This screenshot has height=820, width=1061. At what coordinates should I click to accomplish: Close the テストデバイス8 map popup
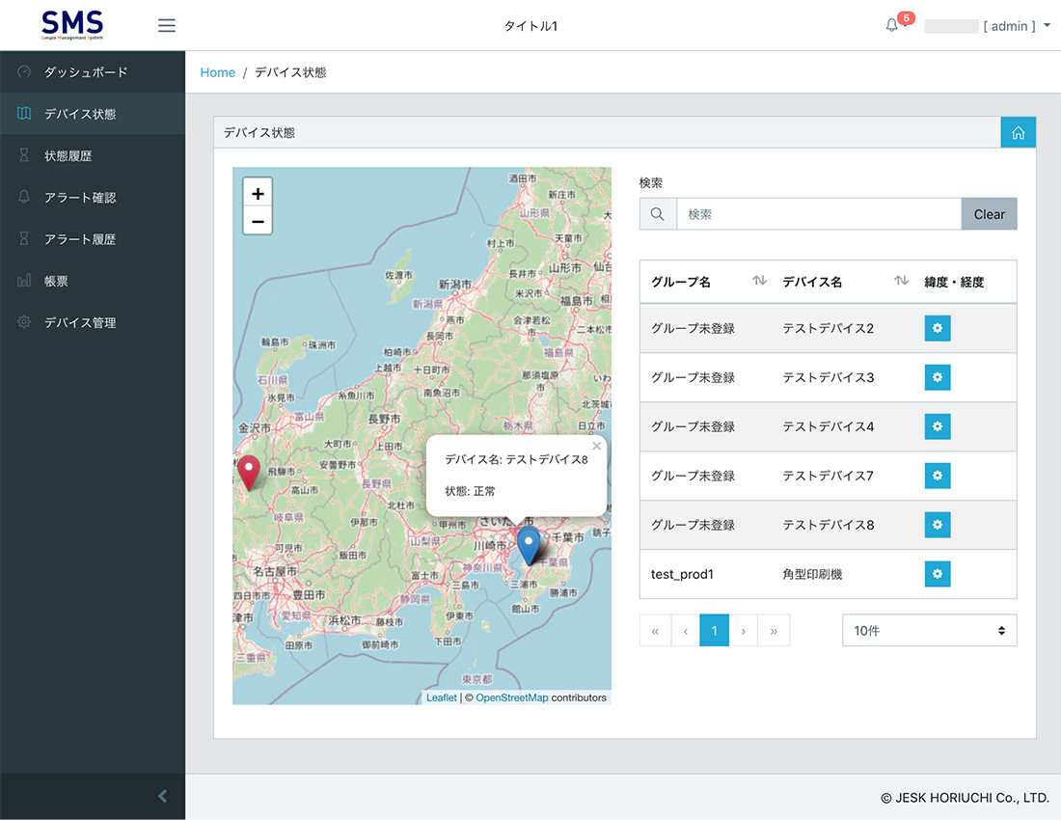(597, 446)
